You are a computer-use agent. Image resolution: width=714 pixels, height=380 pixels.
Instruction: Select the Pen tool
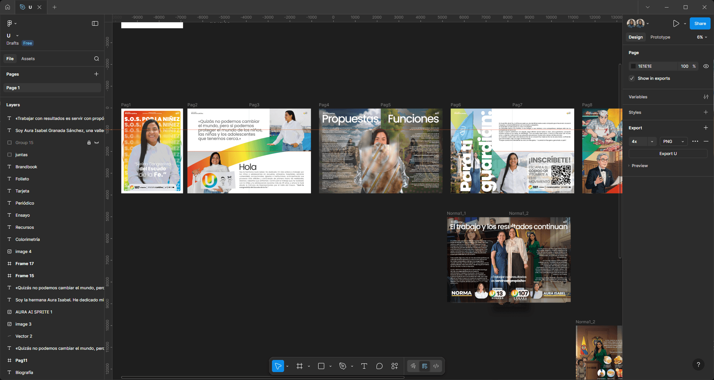pos(343,366)
